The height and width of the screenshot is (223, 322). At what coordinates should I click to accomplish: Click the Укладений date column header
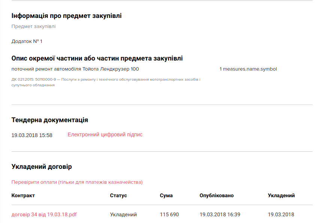[281, 196]
